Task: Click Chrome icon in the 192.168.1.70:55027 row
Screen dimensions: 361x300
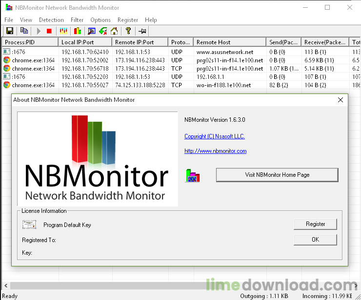Action: click(x=7, y=85)
